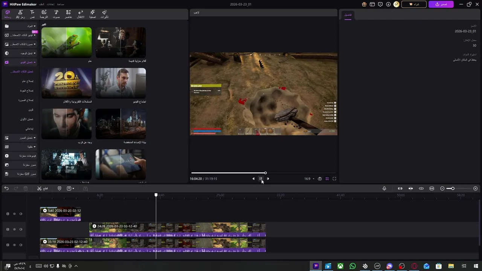Mute the top timeline track

(21, 214)
